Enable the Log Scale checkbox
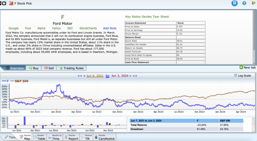Image resolution: width=257 pixels, height=141 pixels. (x=236, y=75)
